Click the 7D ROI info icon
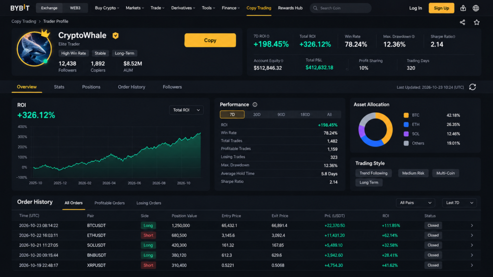493x277 pixels. pos(268,36)
